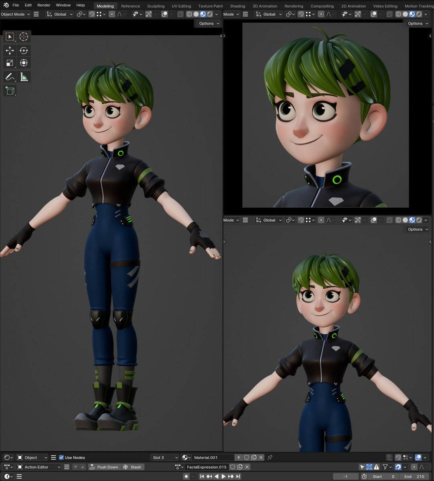Open the Object Mode dropdown
Image resolution: width=434 pixels, height=481 pixels.
coord(15,14)
